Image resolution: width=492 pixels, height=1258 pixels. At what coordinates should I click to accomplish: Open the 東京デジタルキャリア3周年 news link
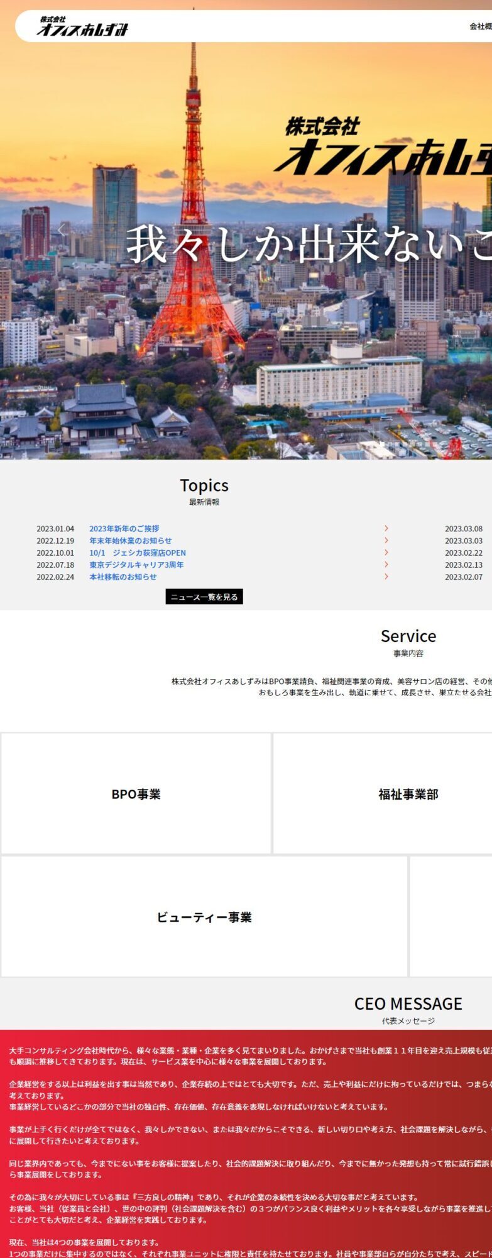coord(136,565)
